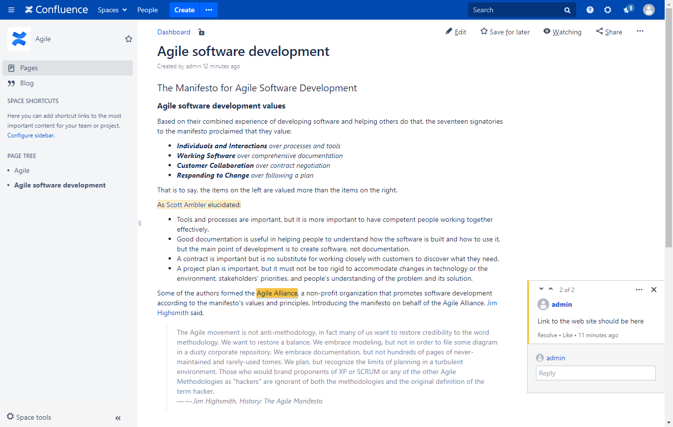
Task: Click admin author name in comment
Action: [x=562, y=304]
